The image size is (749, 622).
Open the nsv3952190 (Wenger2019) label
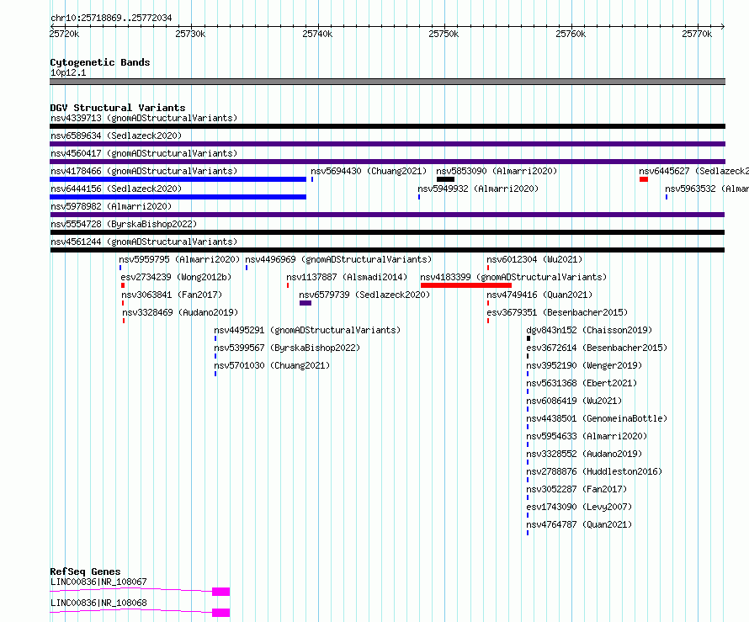[x=584, y=365]
